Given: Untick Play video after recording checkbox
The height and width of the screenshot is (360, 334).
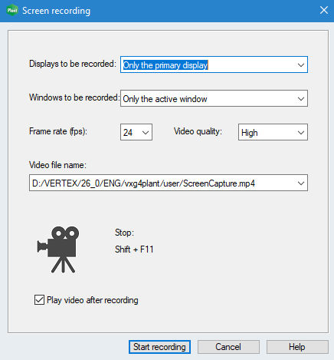Looking at the screenshot, I should (39, 300).
